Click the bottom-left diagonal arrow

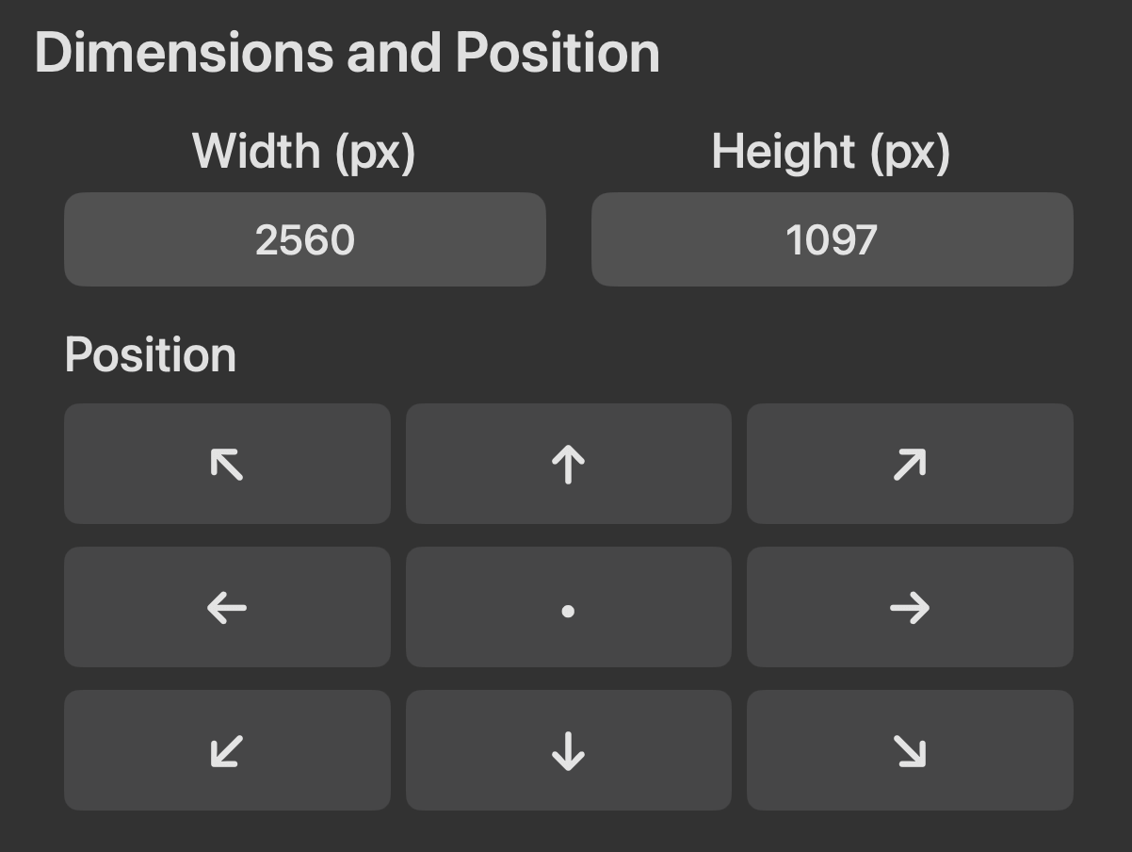(226, 750)
